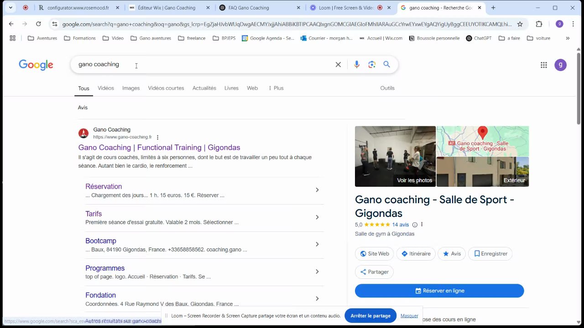Click in the Google search input field

click(x=203, y=65)
